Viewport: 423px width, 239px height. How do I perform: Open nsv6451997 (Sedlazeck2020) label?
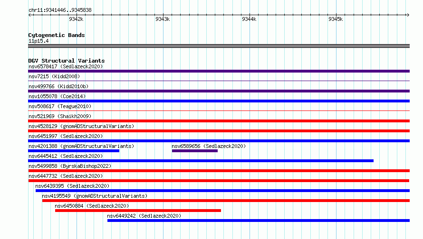(x=66, y=136)
